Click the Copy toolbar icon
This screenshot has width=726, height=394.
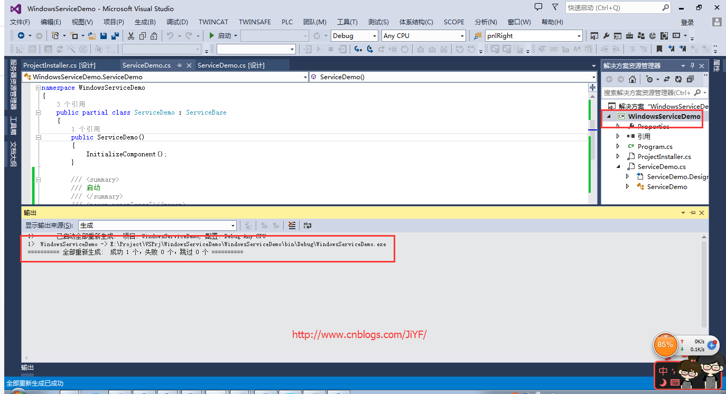(143, 36)
